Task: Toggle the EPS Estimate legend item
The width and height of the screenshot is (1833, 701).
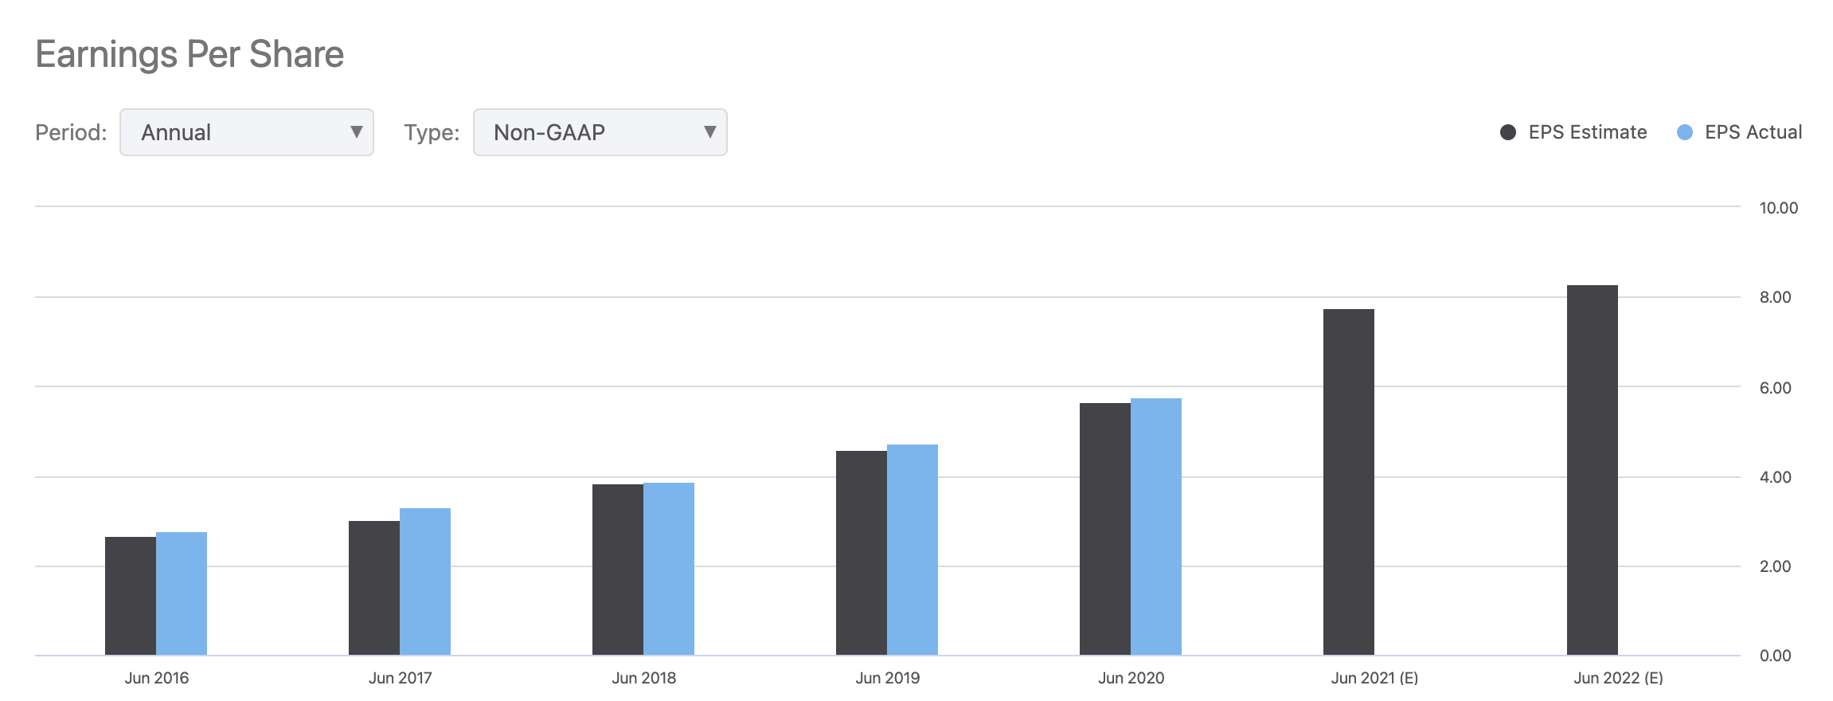Action: pyautogui.click(x=1573, y=132)
